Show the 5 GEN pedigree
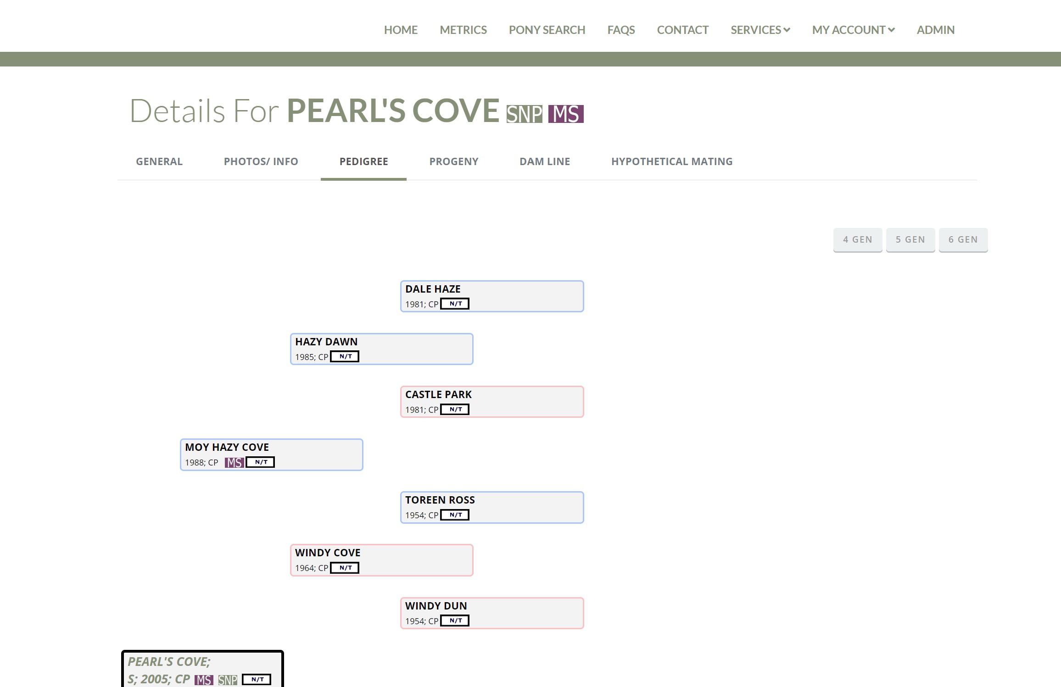This screenshot has height=687, width=1061. pos(910,240)
